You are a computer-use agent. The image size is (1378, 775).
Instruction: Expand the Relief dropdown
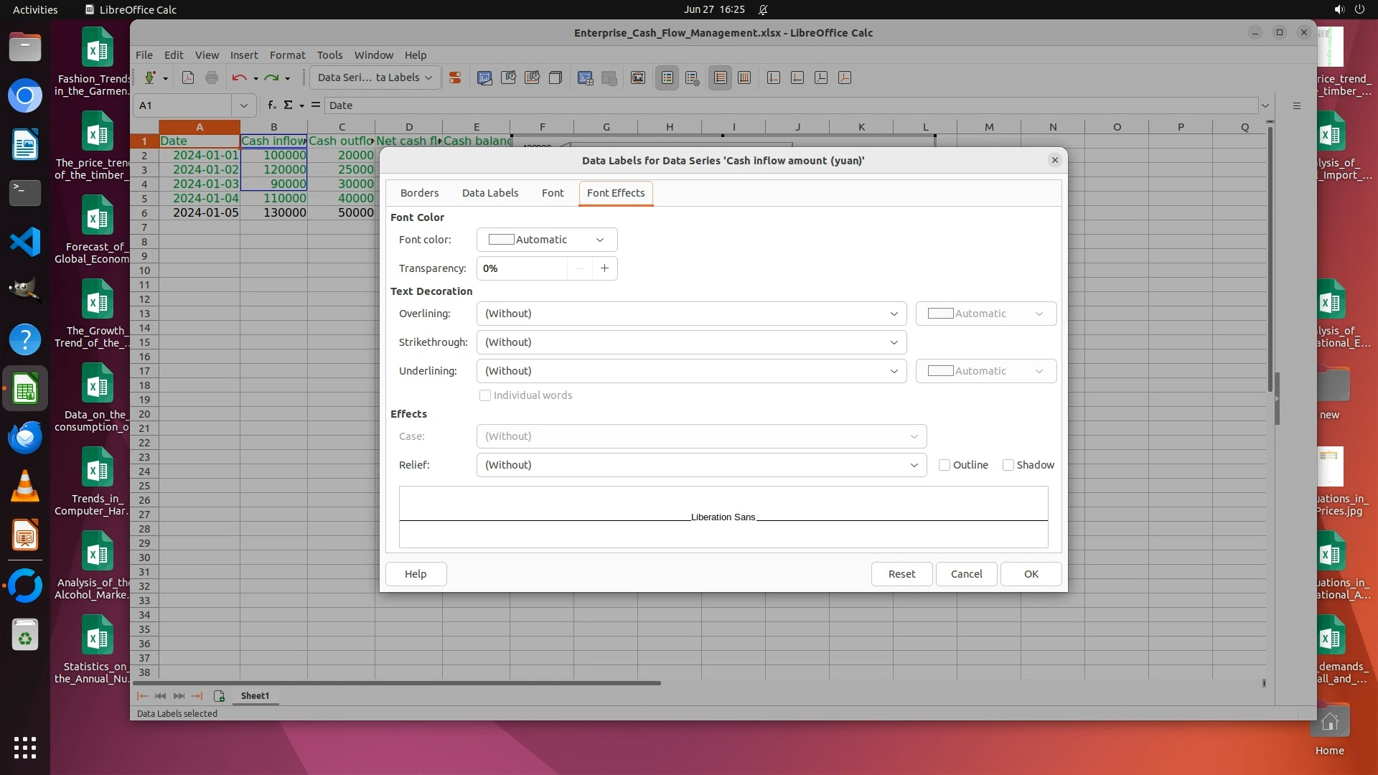click(x=701, y=465)
